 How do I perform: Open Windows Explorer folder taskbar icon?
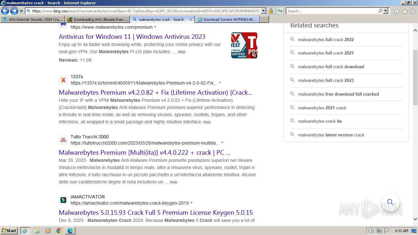[x=37, y=231]
